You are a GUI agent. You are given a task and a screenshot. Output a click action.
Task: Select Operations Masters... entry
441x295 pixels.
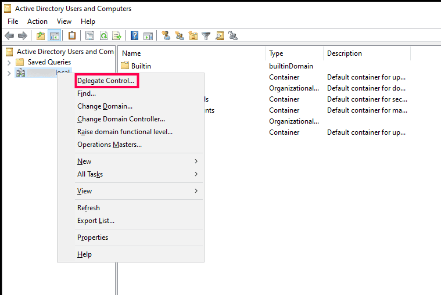coord(109,145)
